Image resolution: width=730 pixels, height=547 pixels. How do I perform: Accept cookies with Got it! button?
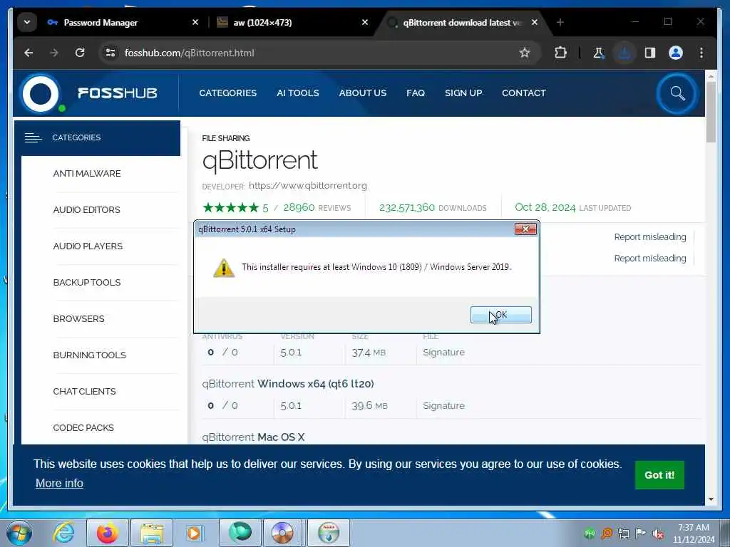[x=659, y=475]
